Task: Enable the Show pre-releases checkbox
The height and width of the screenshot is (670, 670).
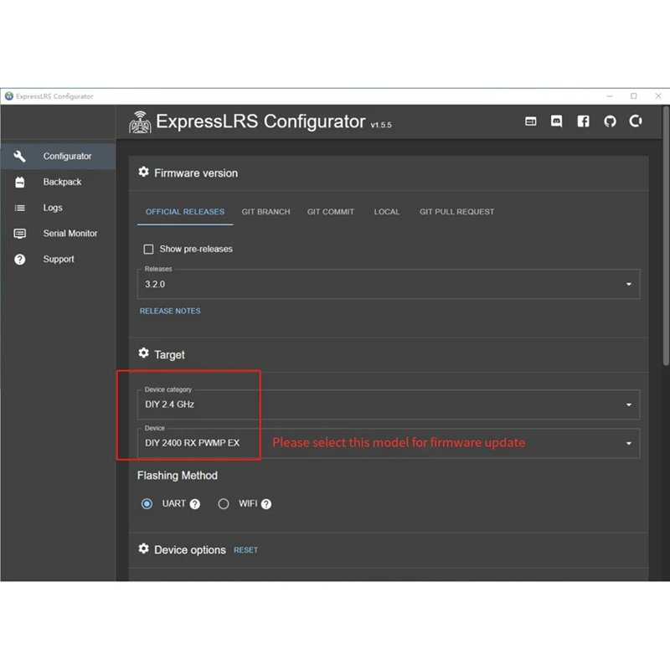Action: click(149, 249)
